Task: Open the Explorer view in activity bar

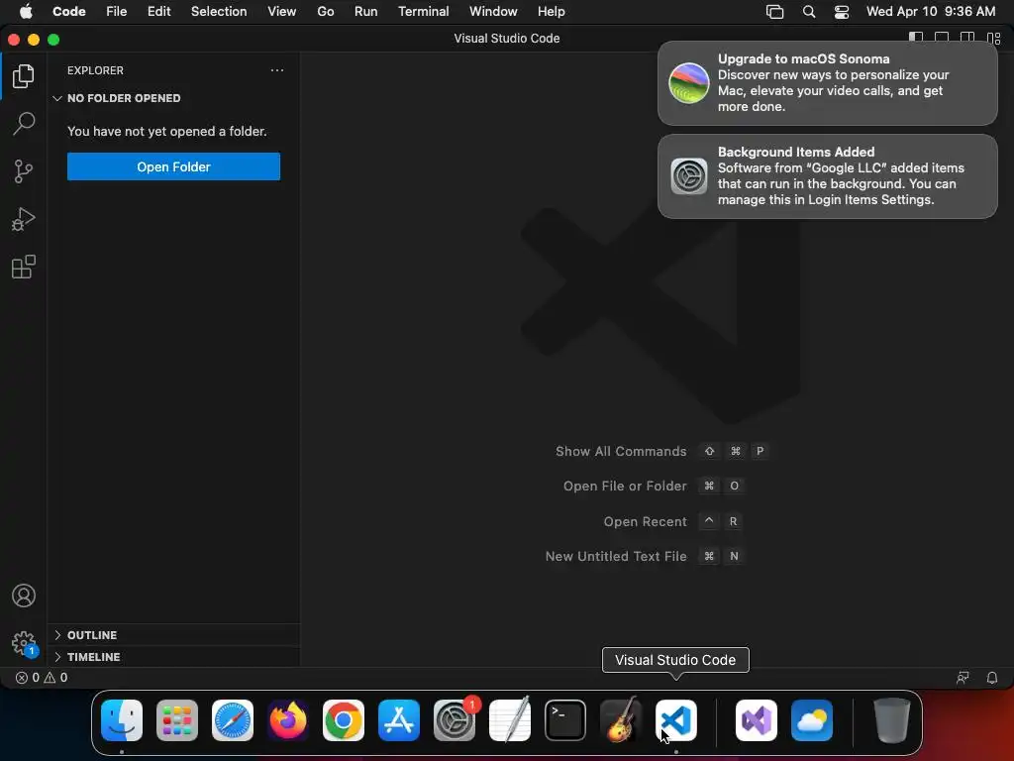Action: click(24, 76)
